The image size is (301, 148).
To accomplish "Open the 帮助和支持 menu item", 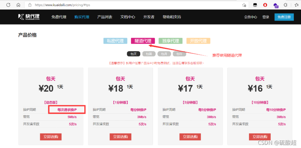I will coord(172,17).
